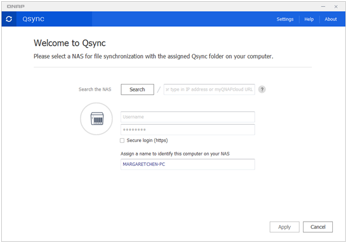Click the Welcome to Qsync heading
The image size is (347, 243).
[x=70, y=43]
